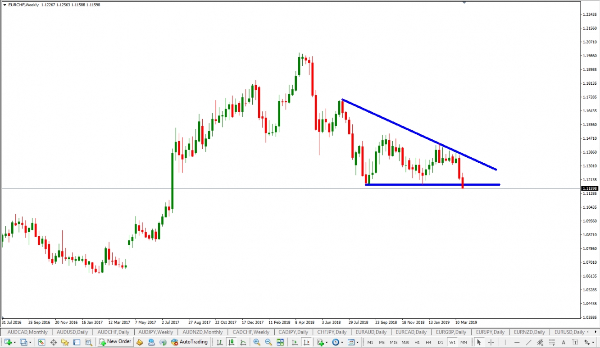Image resolution: width=600 pixels, height=348 pixels.
Task: Select the Crosshair tool
Action: [491, 342]
